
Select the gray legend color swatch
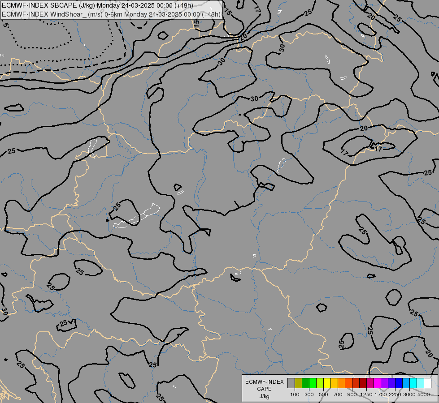click(291, 383)
